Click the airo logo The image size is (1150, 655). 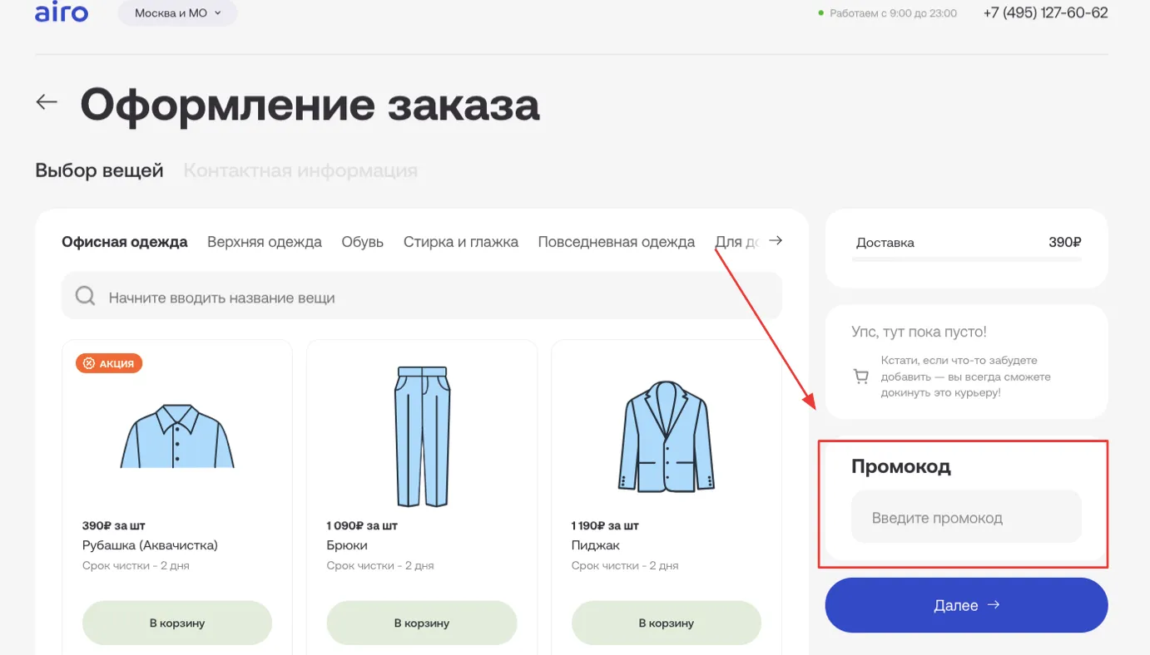[62, 12]
